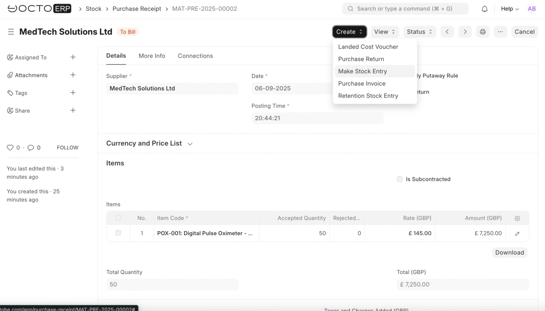Click the Total Quantity field 50
Screen dimensions: 545x311
(x=172, y=285)
